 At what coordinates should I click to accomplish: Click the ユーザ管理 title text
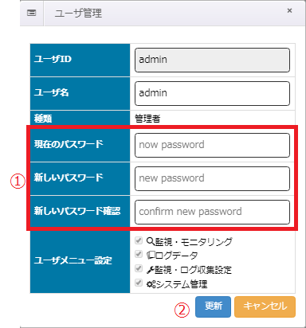tap(78, 14)
